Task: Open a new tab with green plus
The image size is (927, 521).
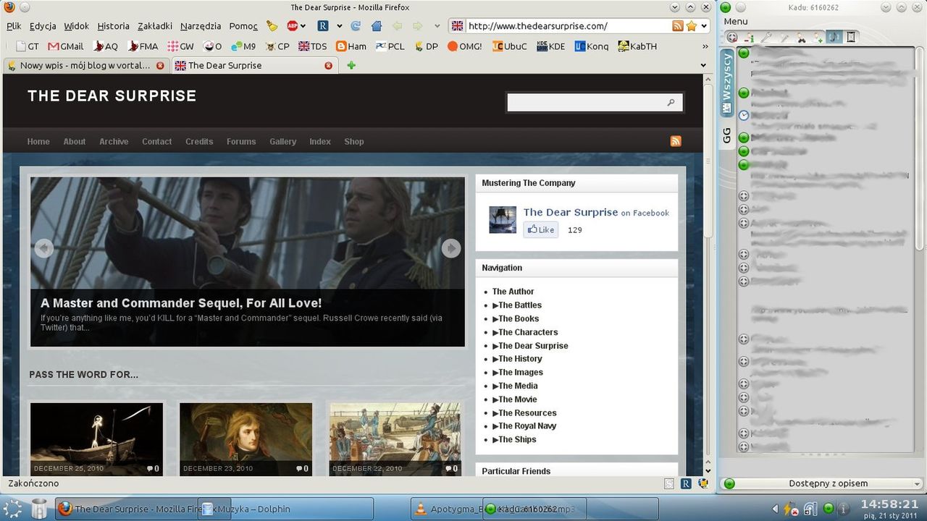Action: [351, 65]
